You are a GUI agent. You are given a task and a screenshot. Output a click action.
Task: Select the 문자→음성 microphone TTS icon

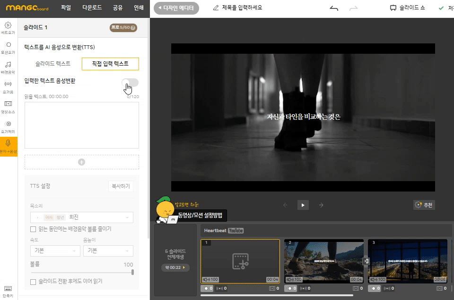(x=9, y=147)
